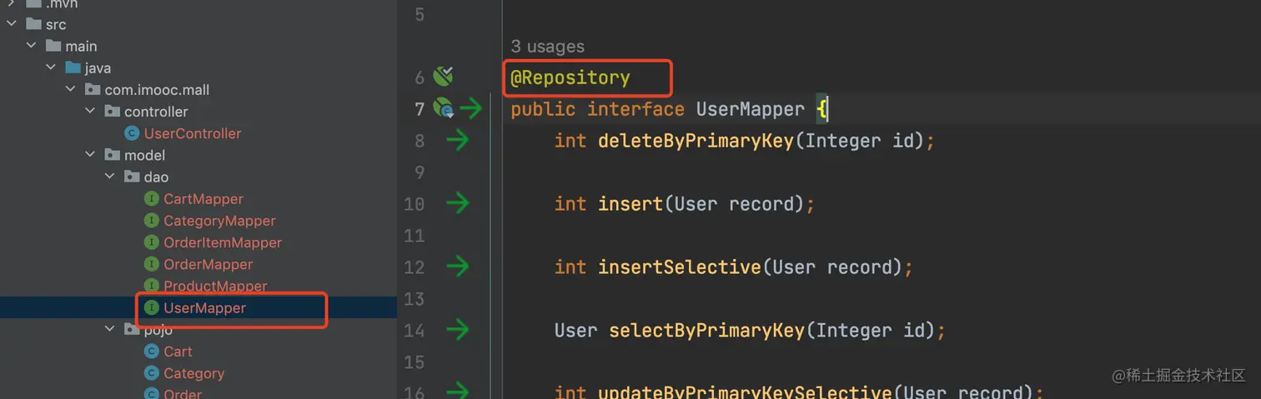
Task: Click the insertSelective method name
Action: click(680, 267)
